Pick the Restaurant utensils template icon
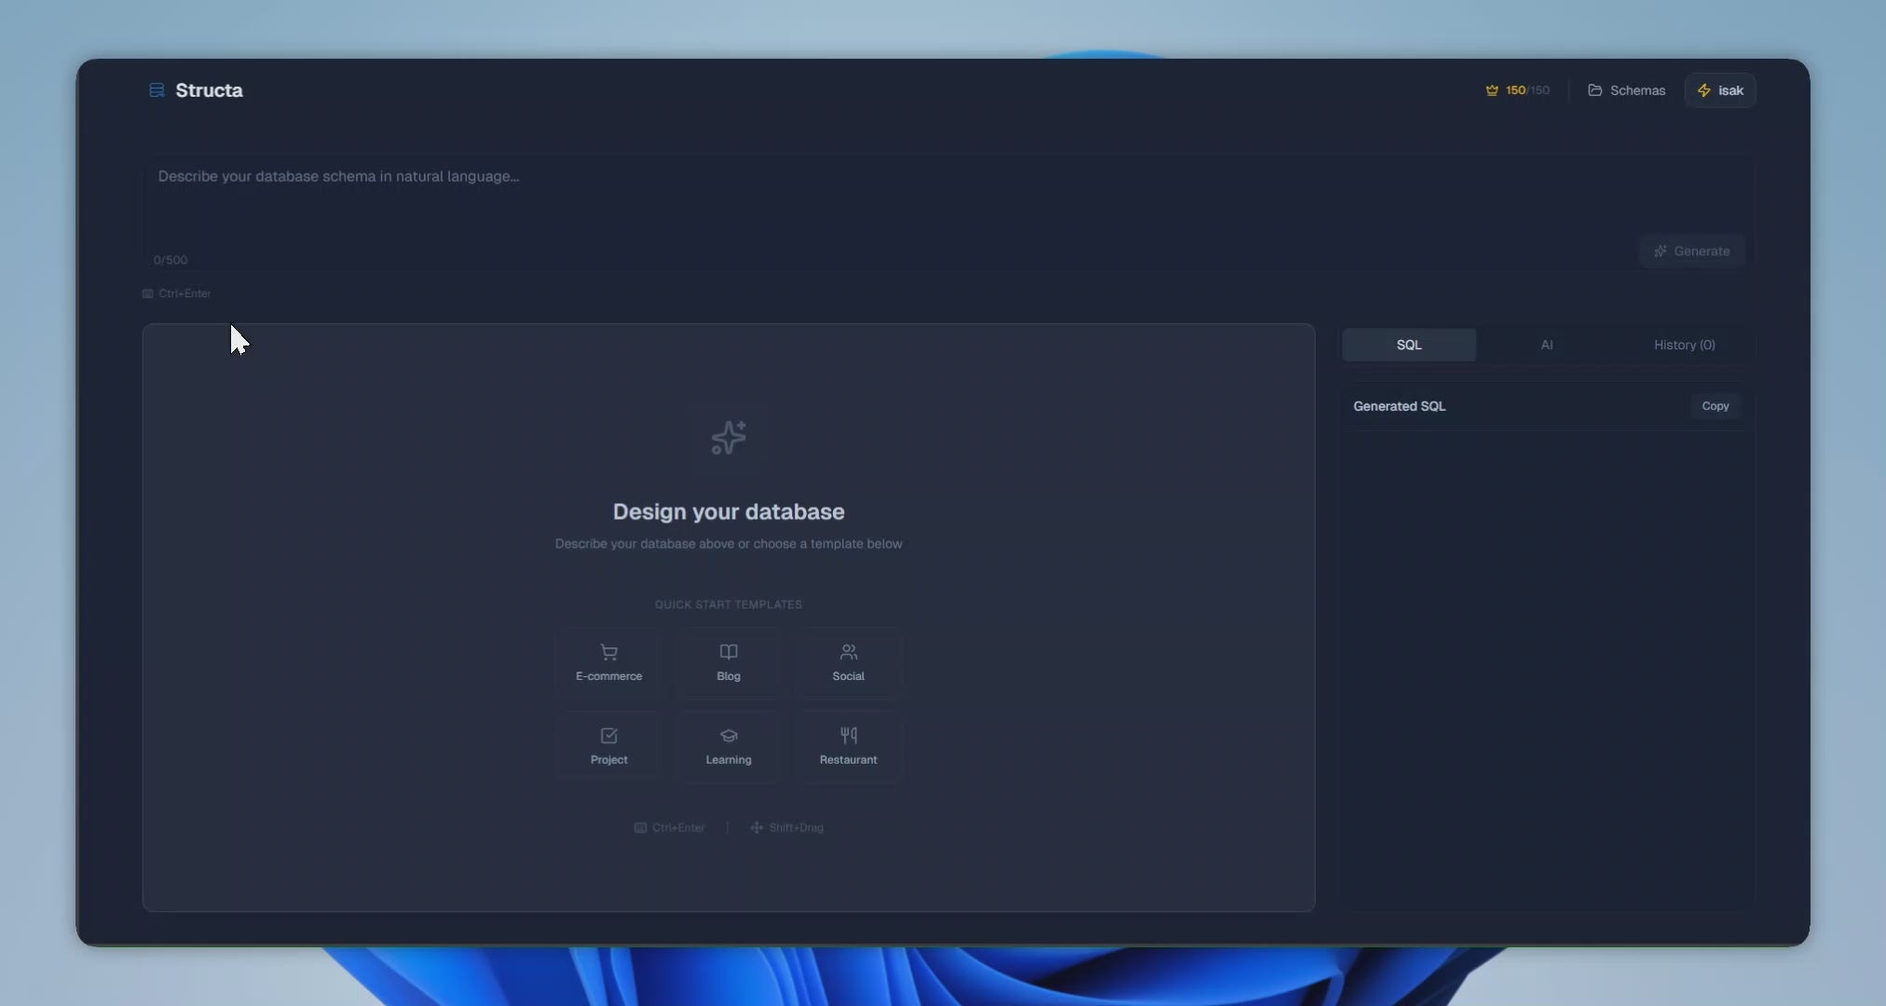Viewport: 1886px width, 1006px height. tap(848, 736)
